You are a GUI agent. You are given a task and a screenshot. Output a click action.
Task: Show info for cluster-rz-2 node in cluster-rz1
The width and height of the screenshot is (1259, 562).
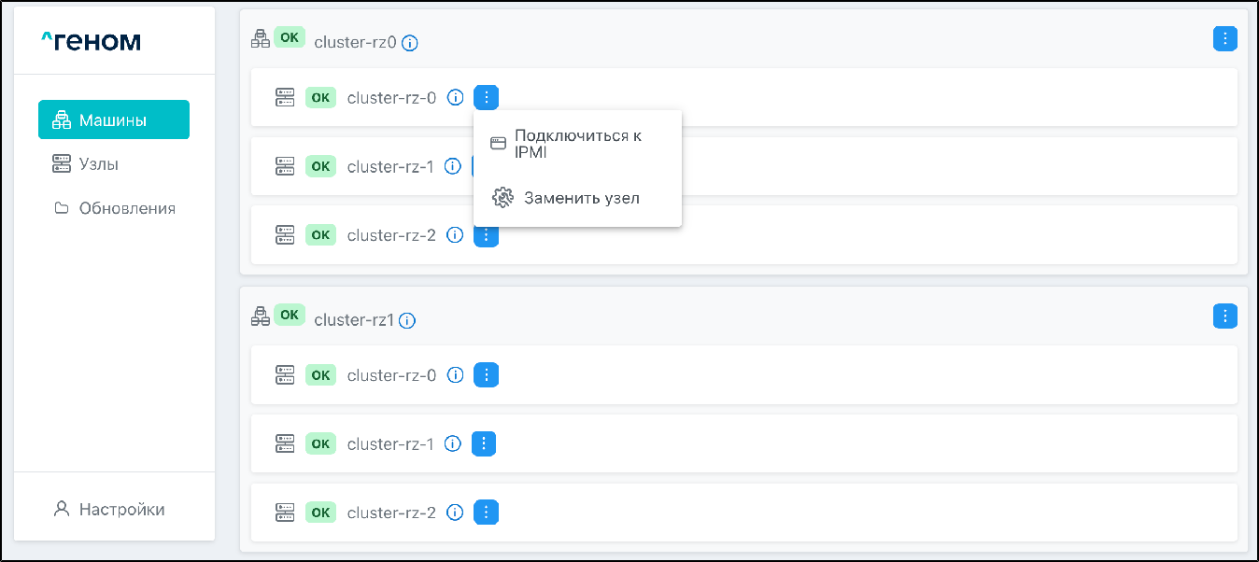(456, 513)
